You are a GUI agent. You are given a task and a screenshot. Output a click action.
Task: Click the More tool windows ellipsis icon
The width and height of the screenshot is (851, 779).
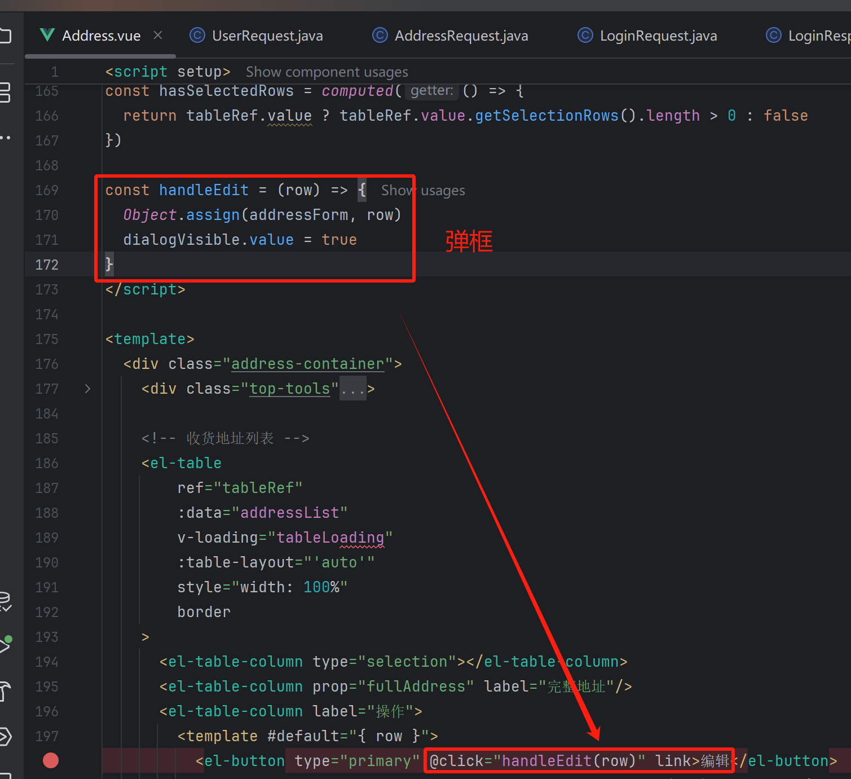pyautogui.click(x=6, y=138)
